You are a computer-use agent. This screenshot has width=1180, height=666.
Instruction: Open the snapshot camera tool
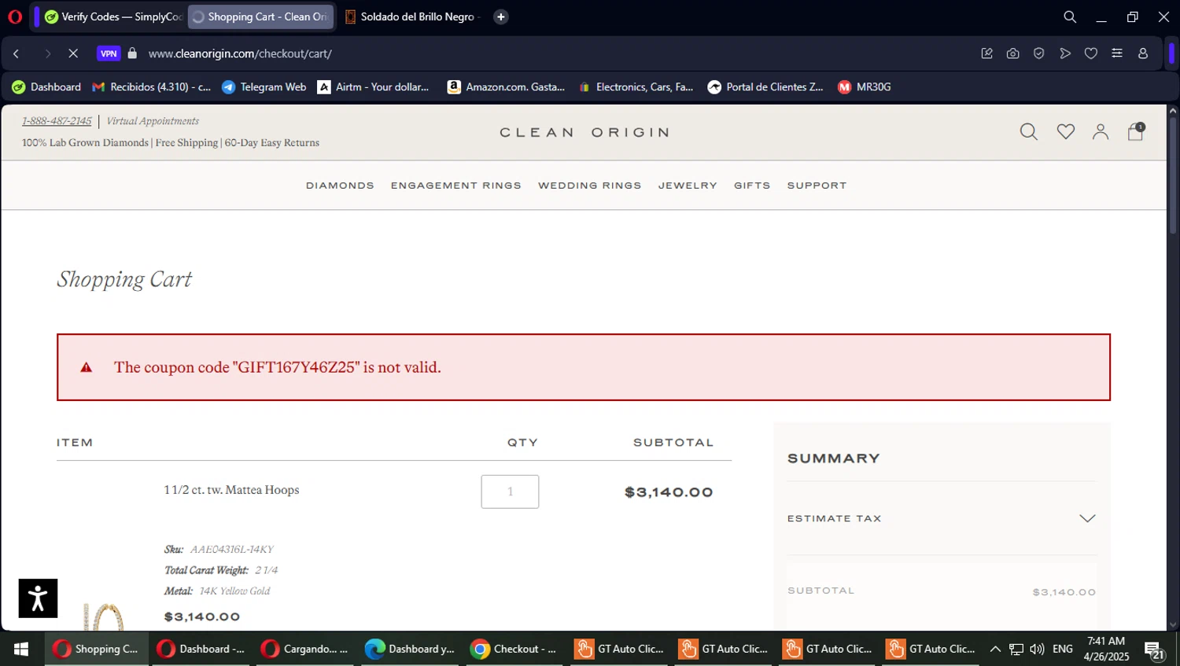tap(1012, 53)
